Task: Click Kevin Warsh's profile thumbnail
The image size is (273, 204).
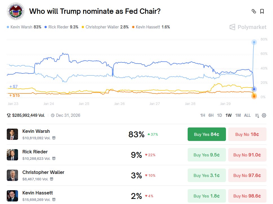Action: point(12,134)
